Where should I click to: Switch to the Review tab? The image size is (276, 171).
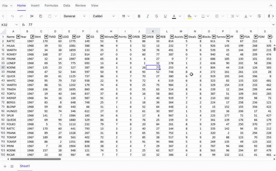(80, 6)
